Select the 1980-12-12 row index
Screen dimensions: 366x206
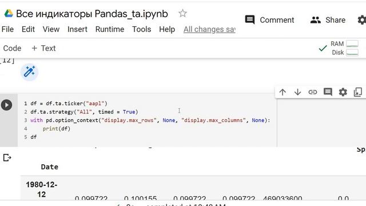click(x=42, y=189)
